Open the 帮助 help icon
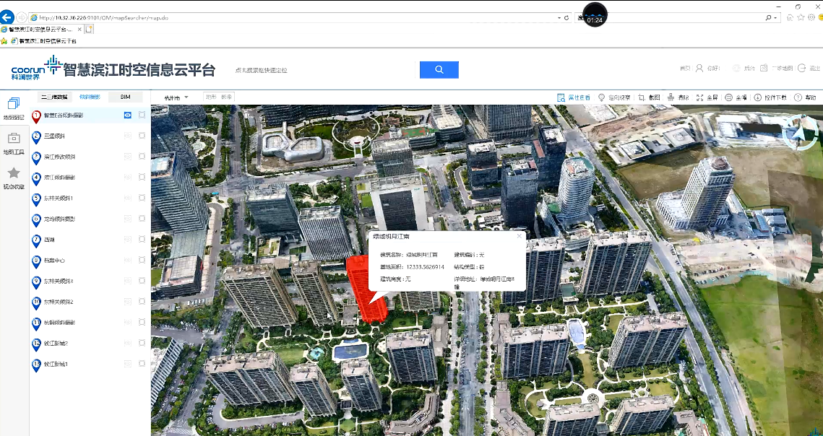Image resolution: width=823 pixels, height=436 pixels. pyautogui.click(x=805, y=97)
